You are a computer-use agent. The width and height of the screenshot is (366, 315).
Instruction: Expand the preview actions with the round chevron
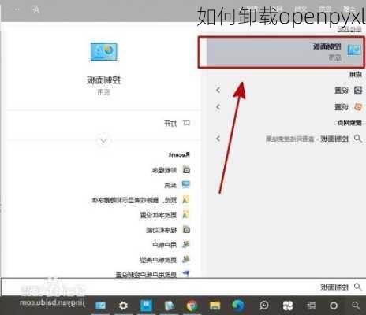pos(103,141)
